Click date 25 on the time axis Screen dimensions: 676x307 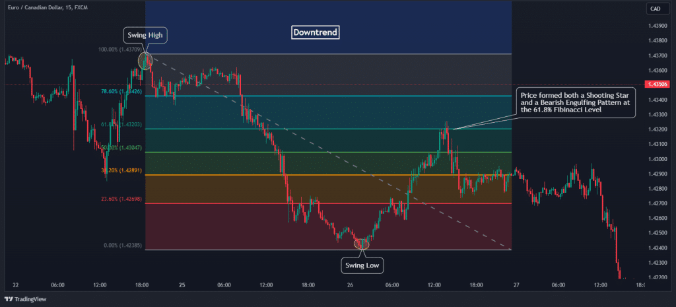pos(182,285)
